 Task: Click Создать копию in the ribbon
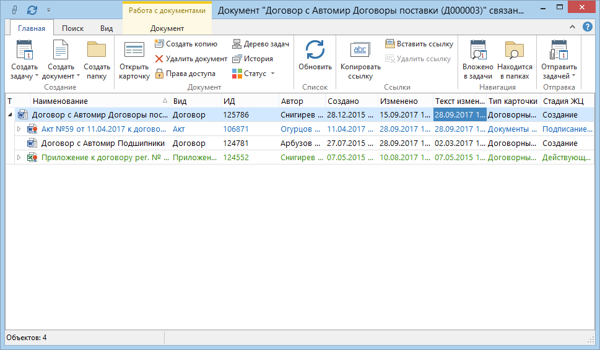[x=186, y=44]
